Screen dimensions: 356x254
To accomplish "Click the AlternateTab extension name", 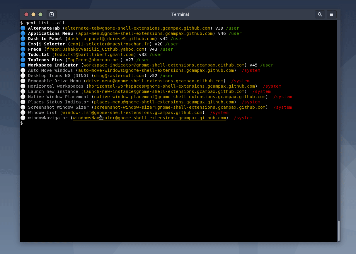I will point(44,28).
